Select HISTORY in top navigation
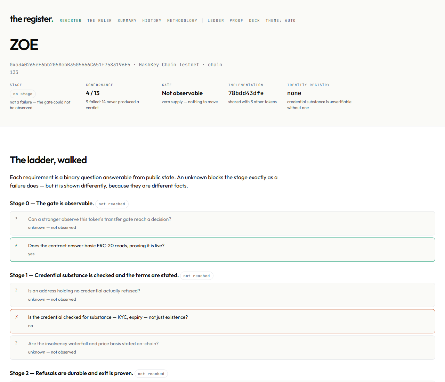 pyautogui.click(x=152, y=21)
